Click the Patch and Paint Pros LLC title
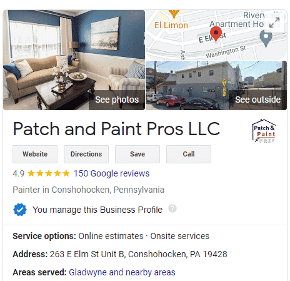Viewport: 290px width, 281px height. pyautogui.click(x=116, y=129)
